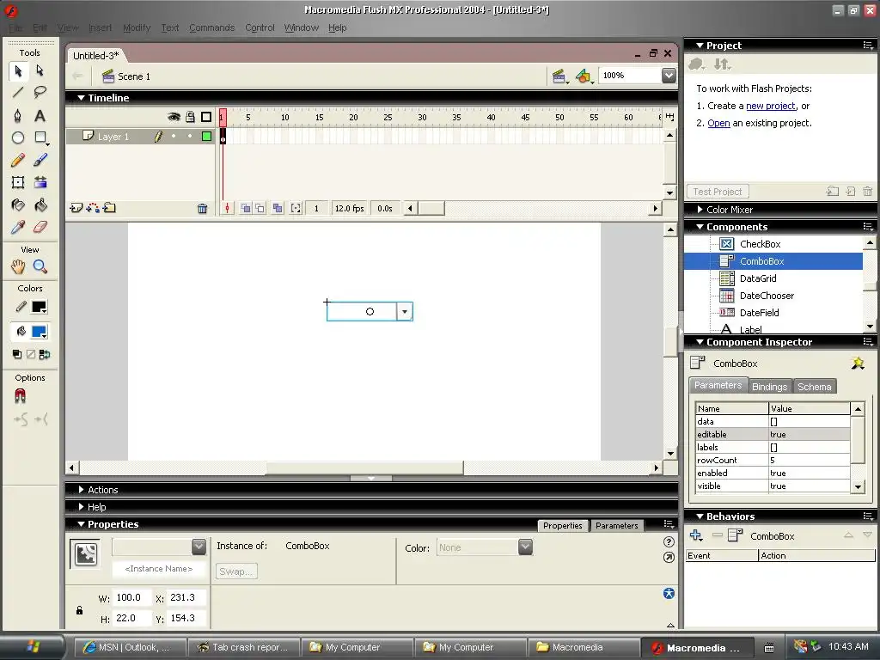Select the Pen tool

pos(18,116)
